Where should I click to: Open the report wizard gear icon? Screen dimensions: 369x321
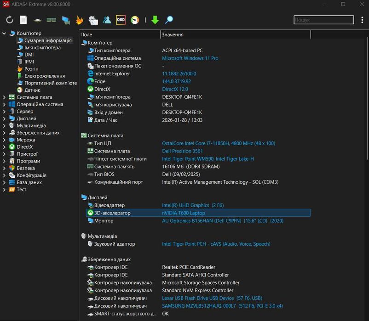click(93, 20)
